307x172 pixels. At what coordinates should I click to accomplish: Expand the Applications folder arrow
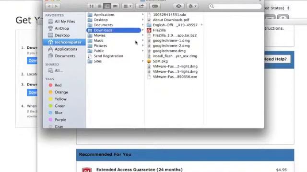click(143, 14)
